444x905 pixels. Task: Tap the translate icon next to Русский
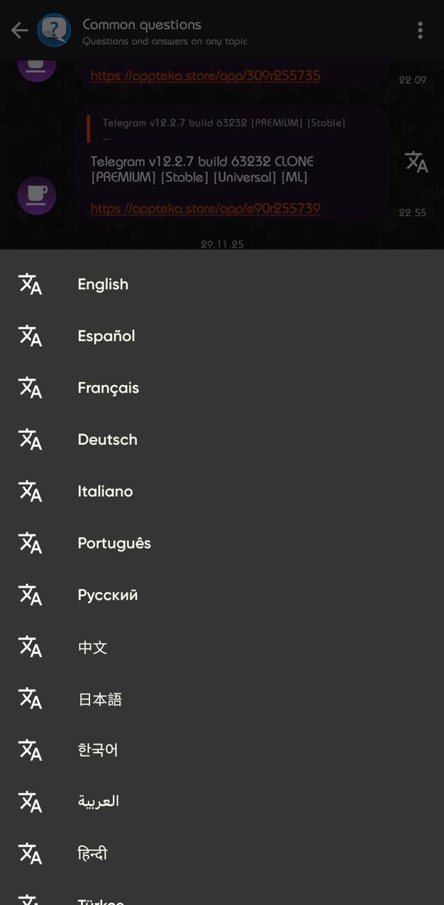tap(30, 595)
